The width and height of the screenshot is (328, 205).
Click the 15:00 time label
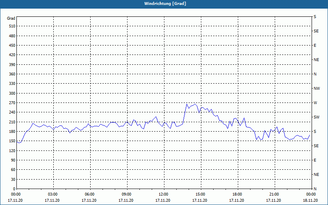(x=201, y=194)
